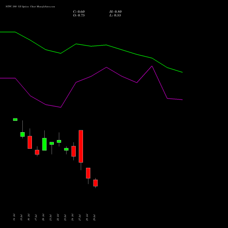Select the low value L: 0.55
Screen dimensions: 228x228
115,16
